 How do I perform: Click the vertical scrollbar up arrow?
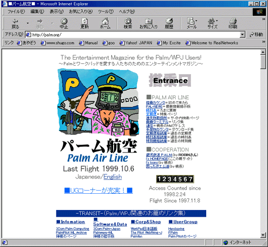[x=263, y=52]
